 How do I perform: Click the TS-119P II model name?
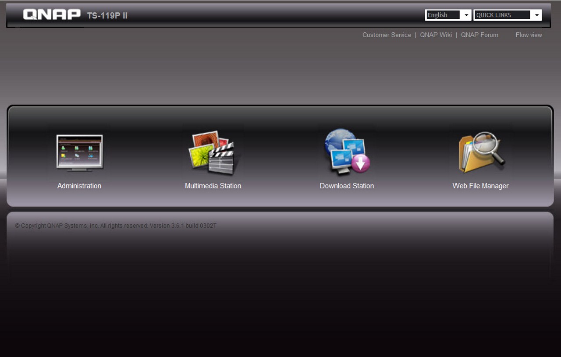pos(107,16)
